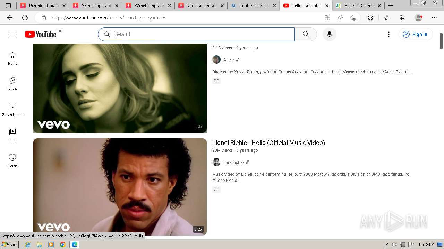Click the Sign in button
Image resolution: width=444 pixels, height=249 pixels.
415,34
